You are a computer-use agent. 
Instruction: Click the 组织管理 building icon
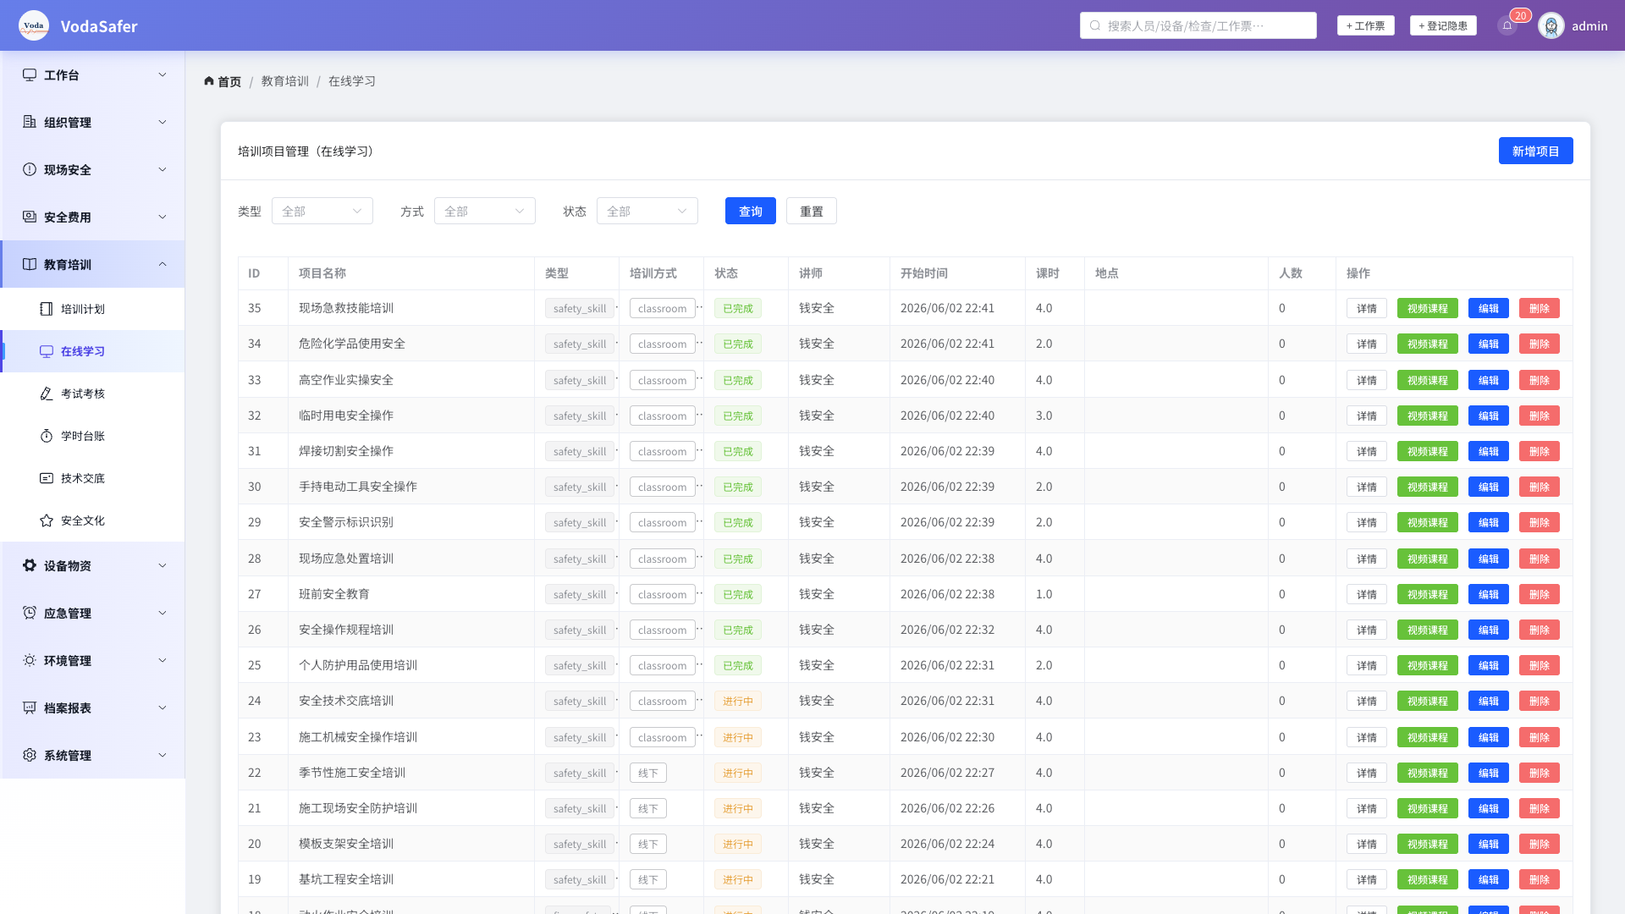(30, 122)
